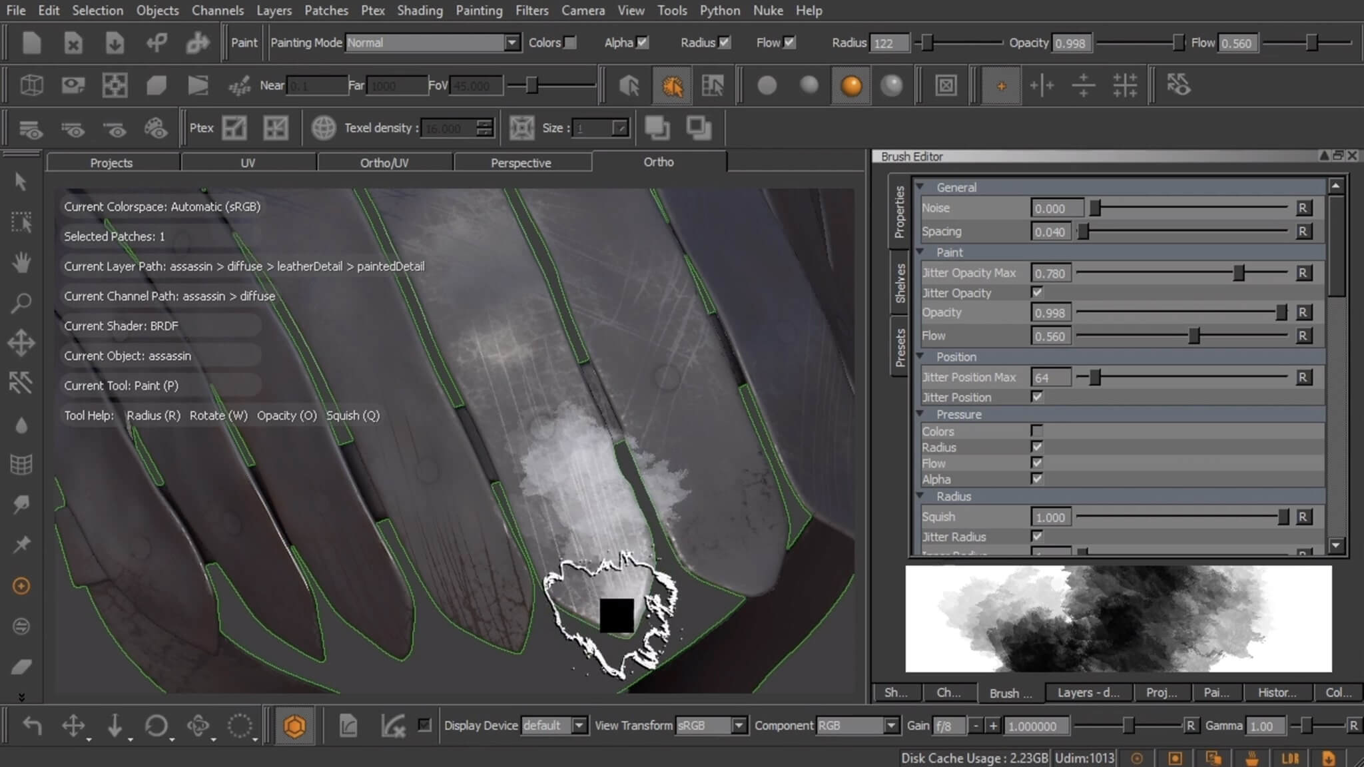
Task: Reset Noise using its R button
Action: click(x=1303, y=208)
